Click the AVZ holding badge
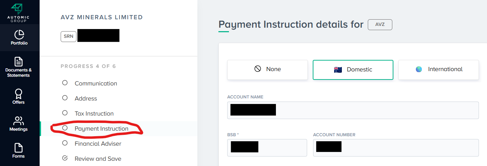 click(380, 25)
